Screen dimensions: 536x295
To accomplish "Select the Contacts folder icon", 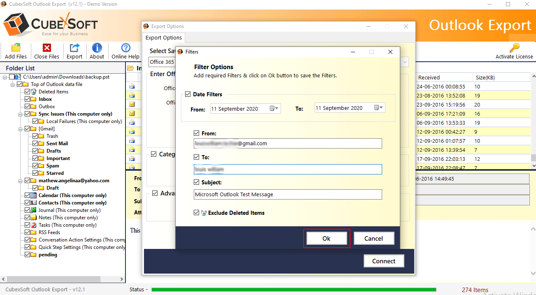I will tap(34, 203).
